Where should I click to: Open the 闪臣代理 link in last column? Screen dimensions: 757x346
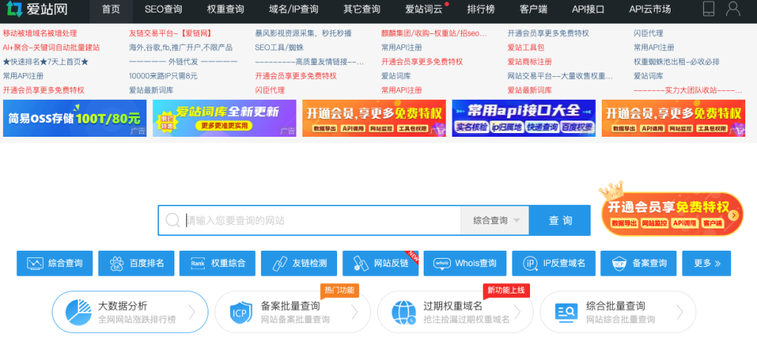click(648, 33)
